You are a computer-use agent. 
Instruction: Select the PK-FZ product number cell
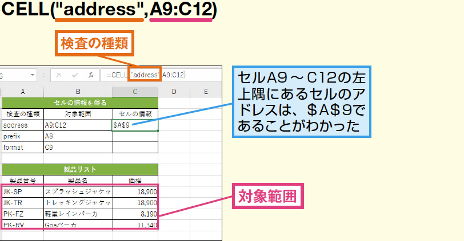coord(23,214)
